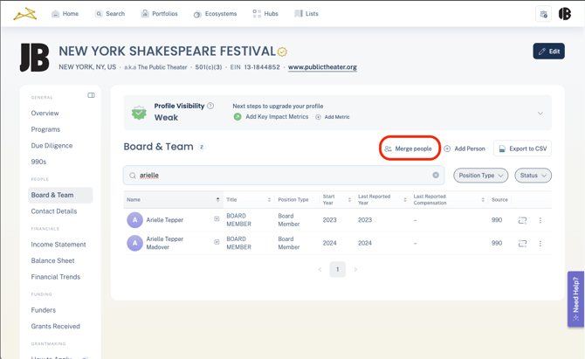The height and width of the screenshot is (359, 585).
Task: Go to Due Diligence in sidebar
Action: coord(52,146)
